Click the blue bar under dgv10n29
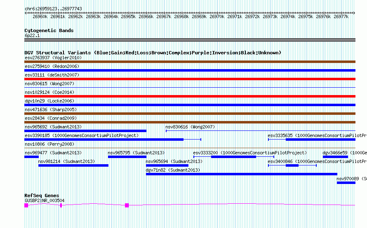Screen dimensions: 367x228 click(x=190, y=105)
